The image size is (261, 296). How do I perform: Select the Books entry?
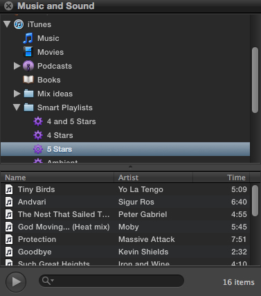[49, 80]
